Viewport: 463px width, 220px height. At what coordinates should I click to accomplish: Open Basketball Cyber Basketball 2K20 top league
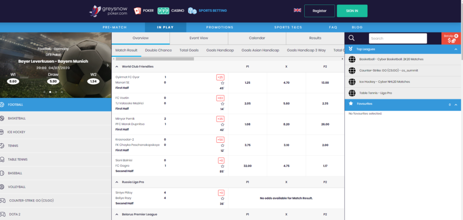point(403,59)
